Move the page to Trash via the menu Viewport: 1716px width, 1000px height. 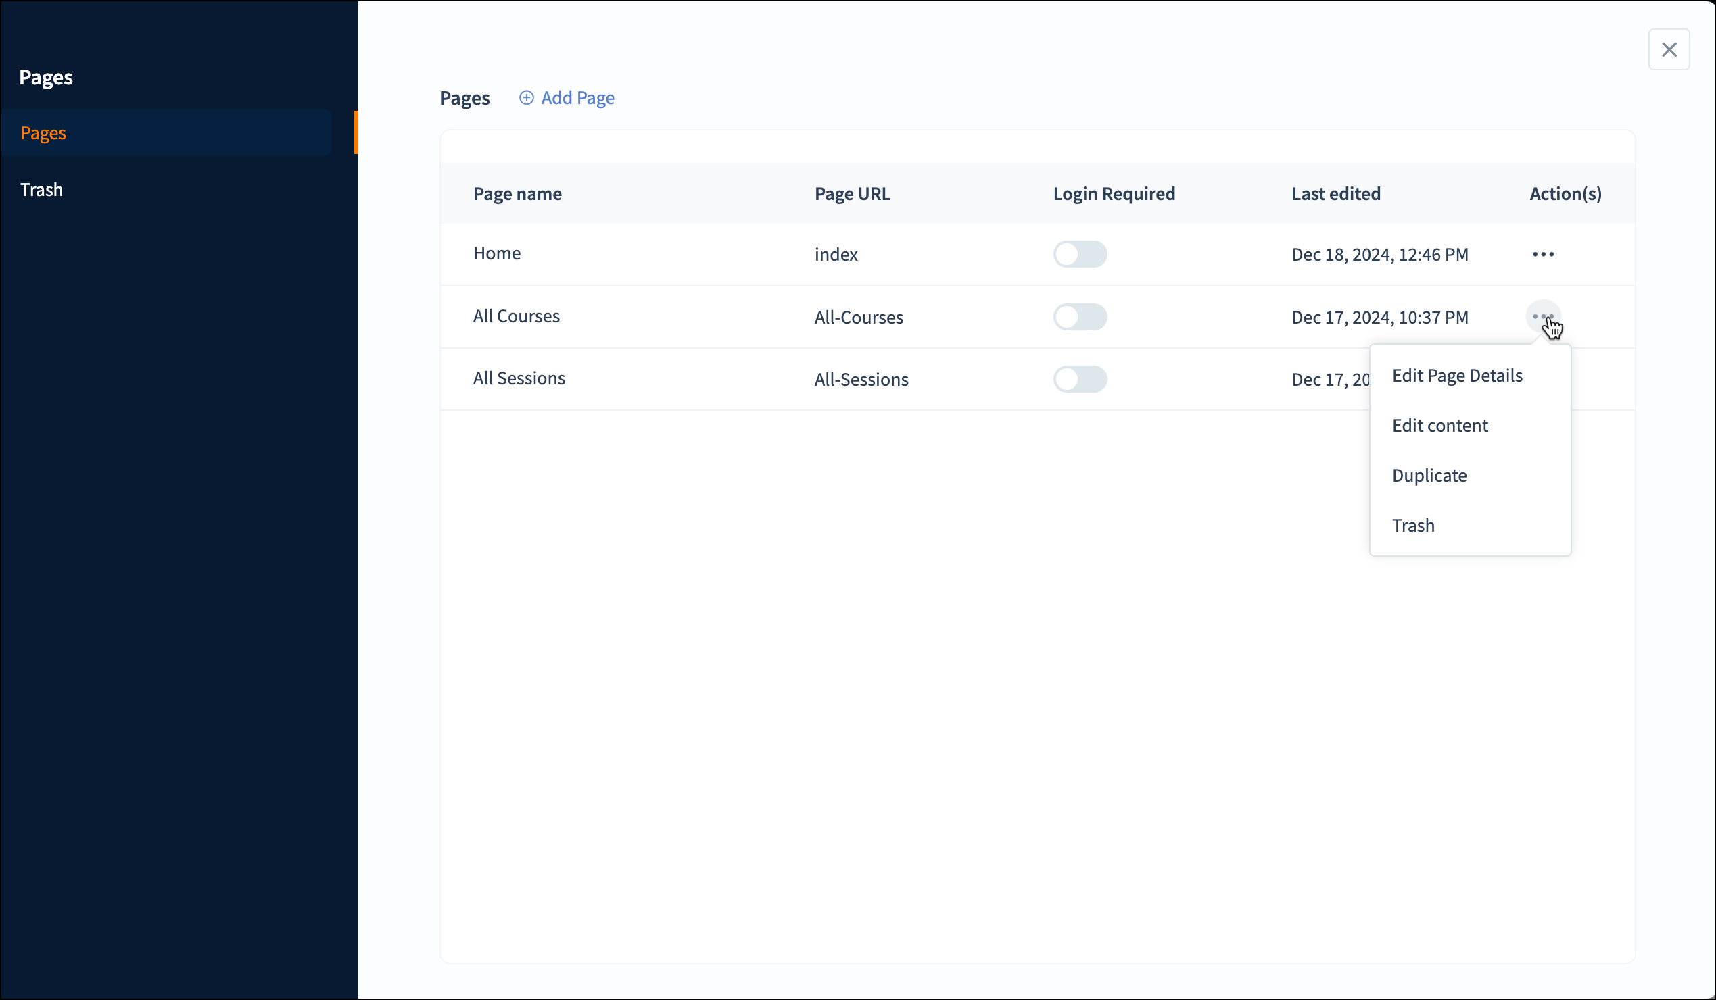[1413, 525]
